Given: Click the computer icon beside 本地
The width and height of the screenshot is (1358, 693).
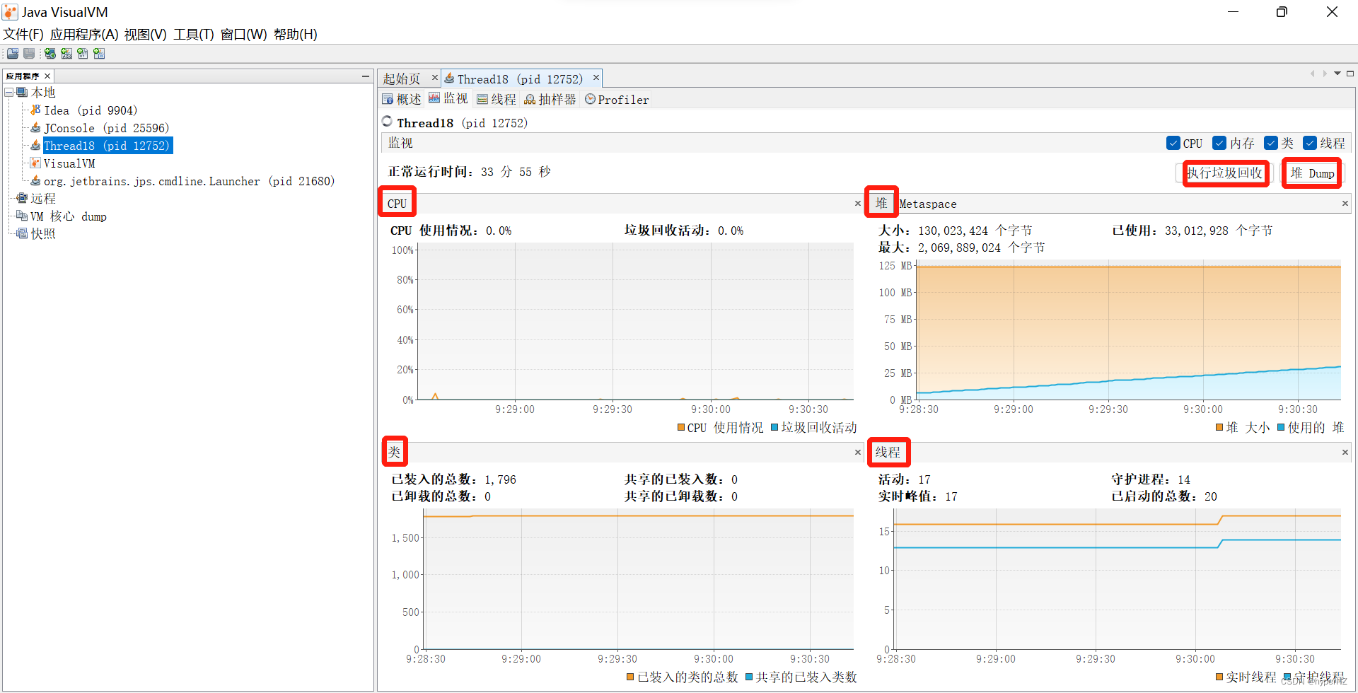Looking at the screenshot, I should pos(22,93).
